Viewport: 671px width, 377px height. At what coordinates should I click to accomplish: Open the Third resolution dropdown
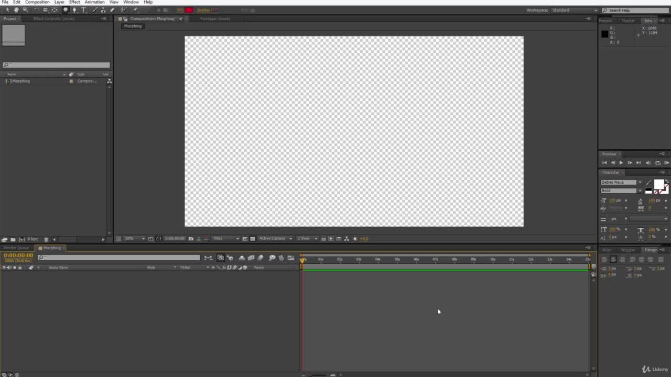click(226, 239)
